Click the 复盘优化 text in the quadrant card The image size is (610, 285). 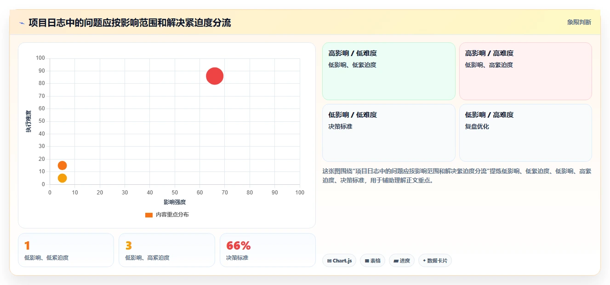pos(477,126)
